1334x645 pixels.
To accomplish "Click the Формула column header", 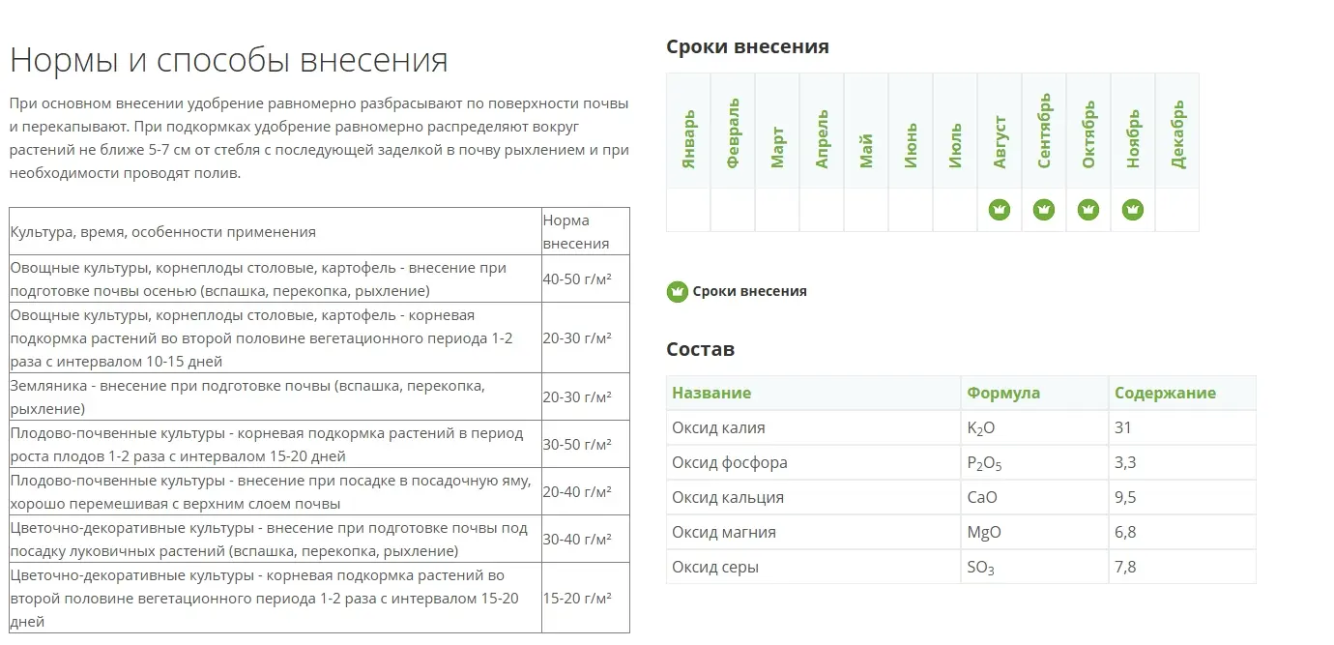I will pyautogui.click(x=1003, y=393).
